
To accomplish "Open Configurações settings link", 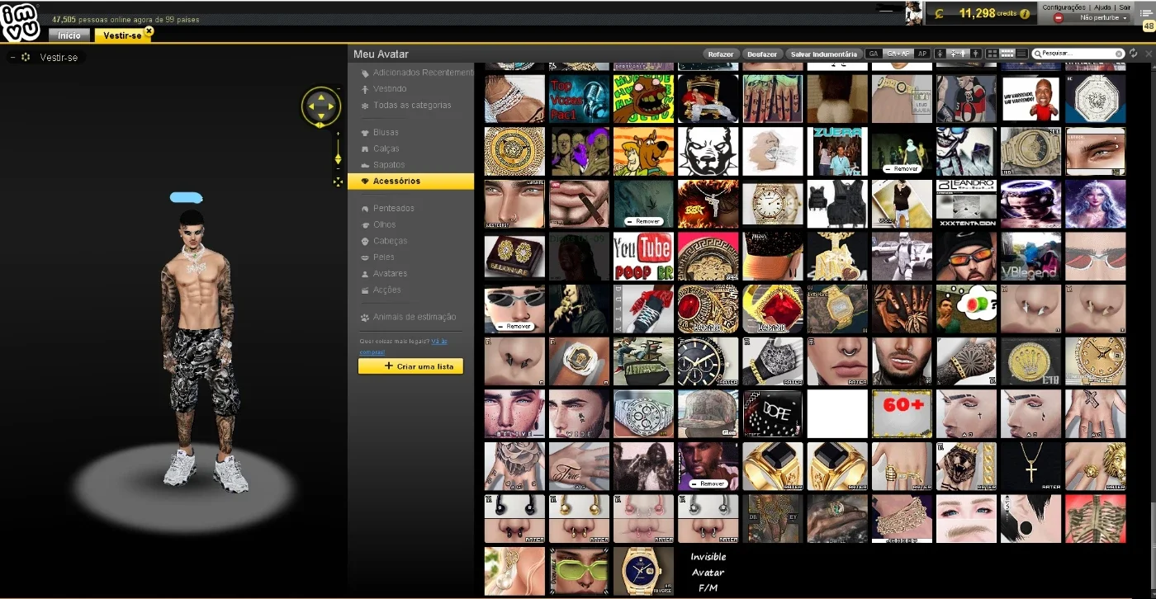I will click(1064, 7).
